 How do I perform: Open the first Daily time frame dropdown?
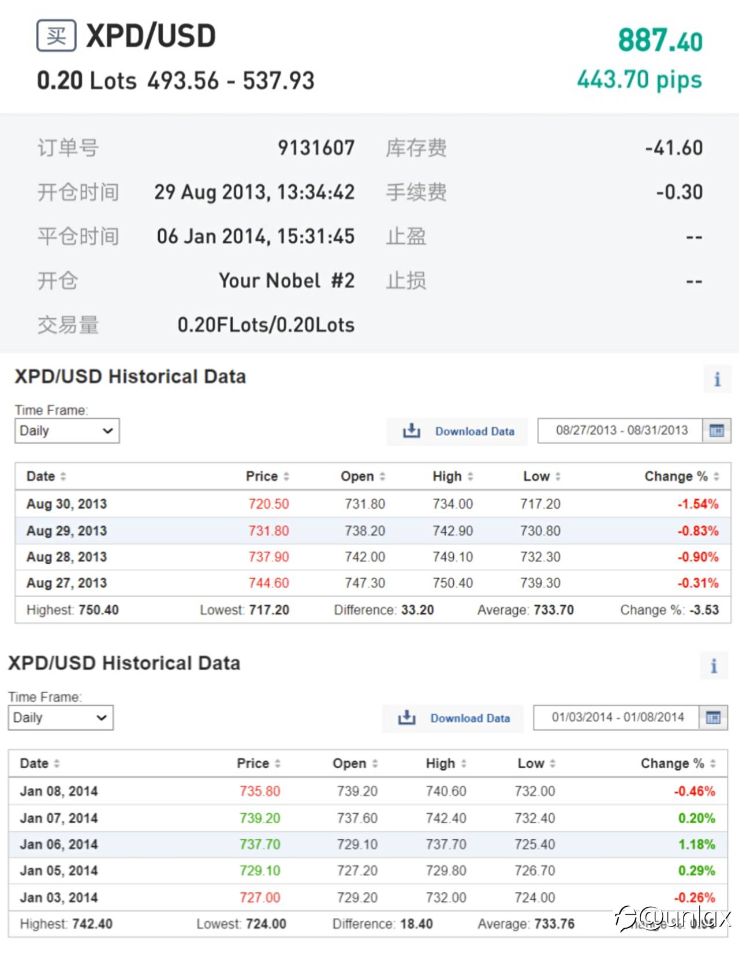(x=67, y=431)
